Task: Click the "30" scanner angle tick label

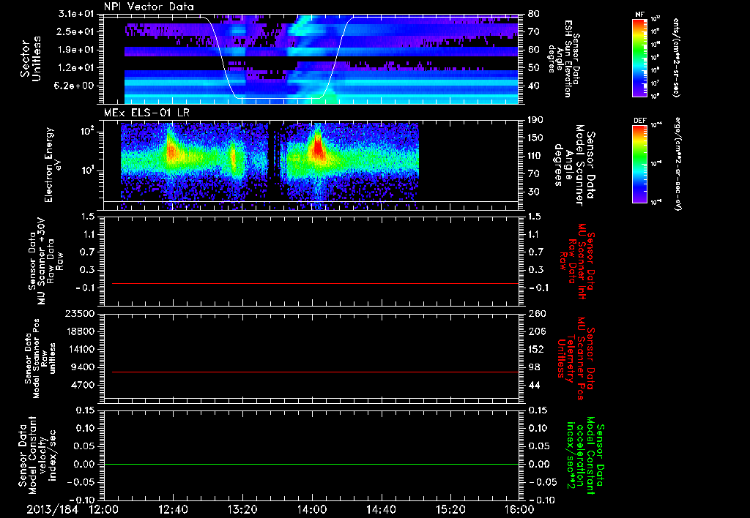Action: tap(533, 192)
